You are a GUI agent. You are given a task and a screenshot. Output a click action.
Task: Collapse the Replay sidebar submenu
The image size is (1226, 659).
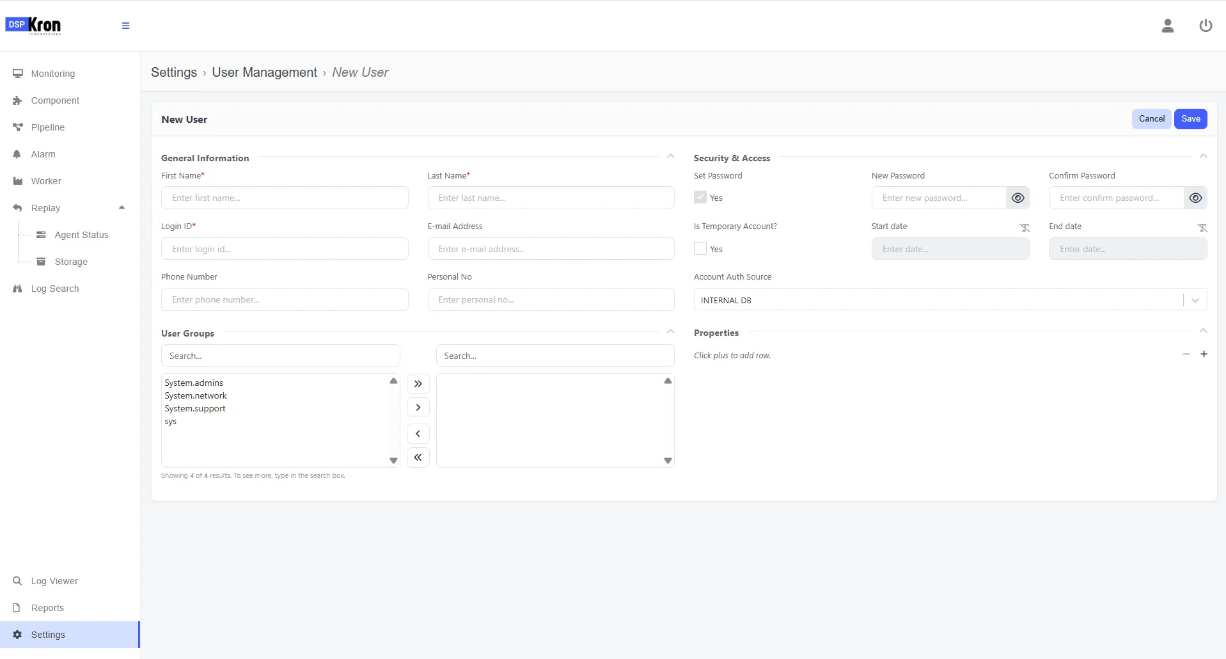tap(122, 208)
